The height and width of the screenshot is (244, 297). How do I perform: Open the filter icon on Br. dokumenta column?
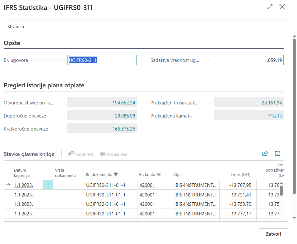116,174
